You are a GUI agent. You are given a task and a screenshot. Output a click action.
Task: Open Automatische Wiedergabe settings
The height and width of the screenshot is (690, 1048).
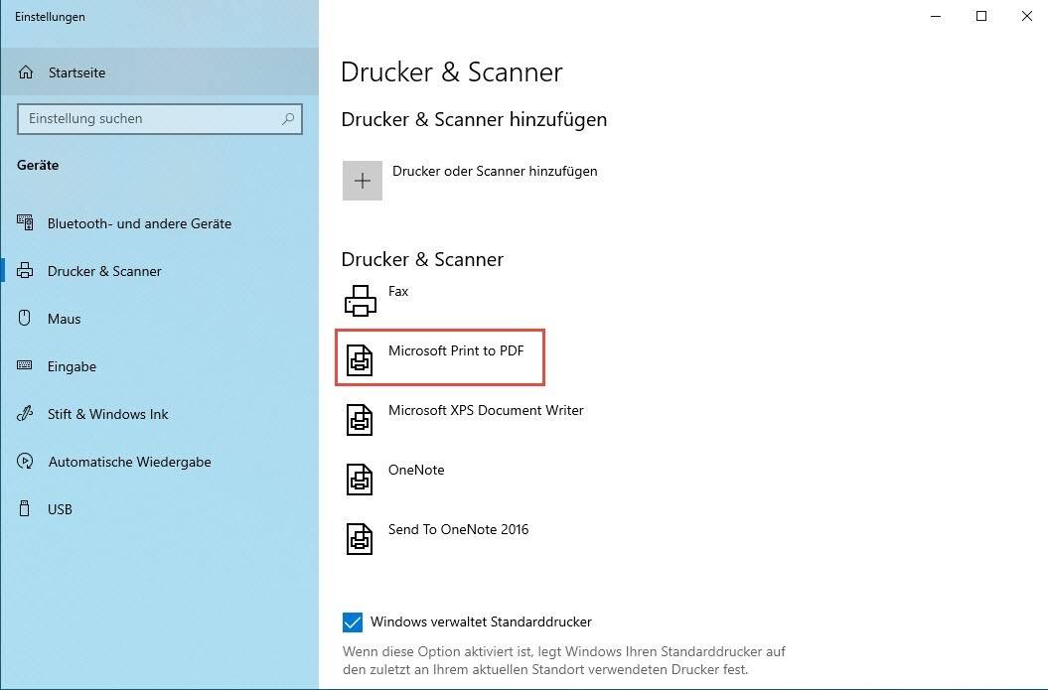click(x=129, y=462)
